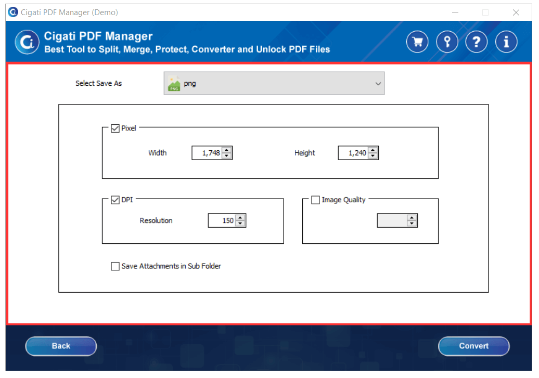Increase the Height value with up arrow
The height and width of the screenshot is (378, 539).
373,150
